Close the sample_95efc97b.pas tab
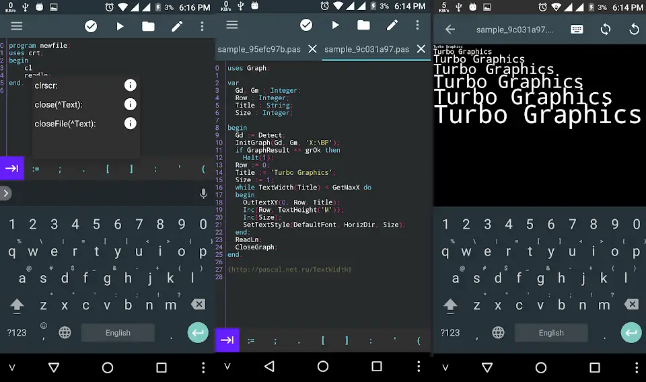This screenshot has width=646, height=382. pos(313,49)
